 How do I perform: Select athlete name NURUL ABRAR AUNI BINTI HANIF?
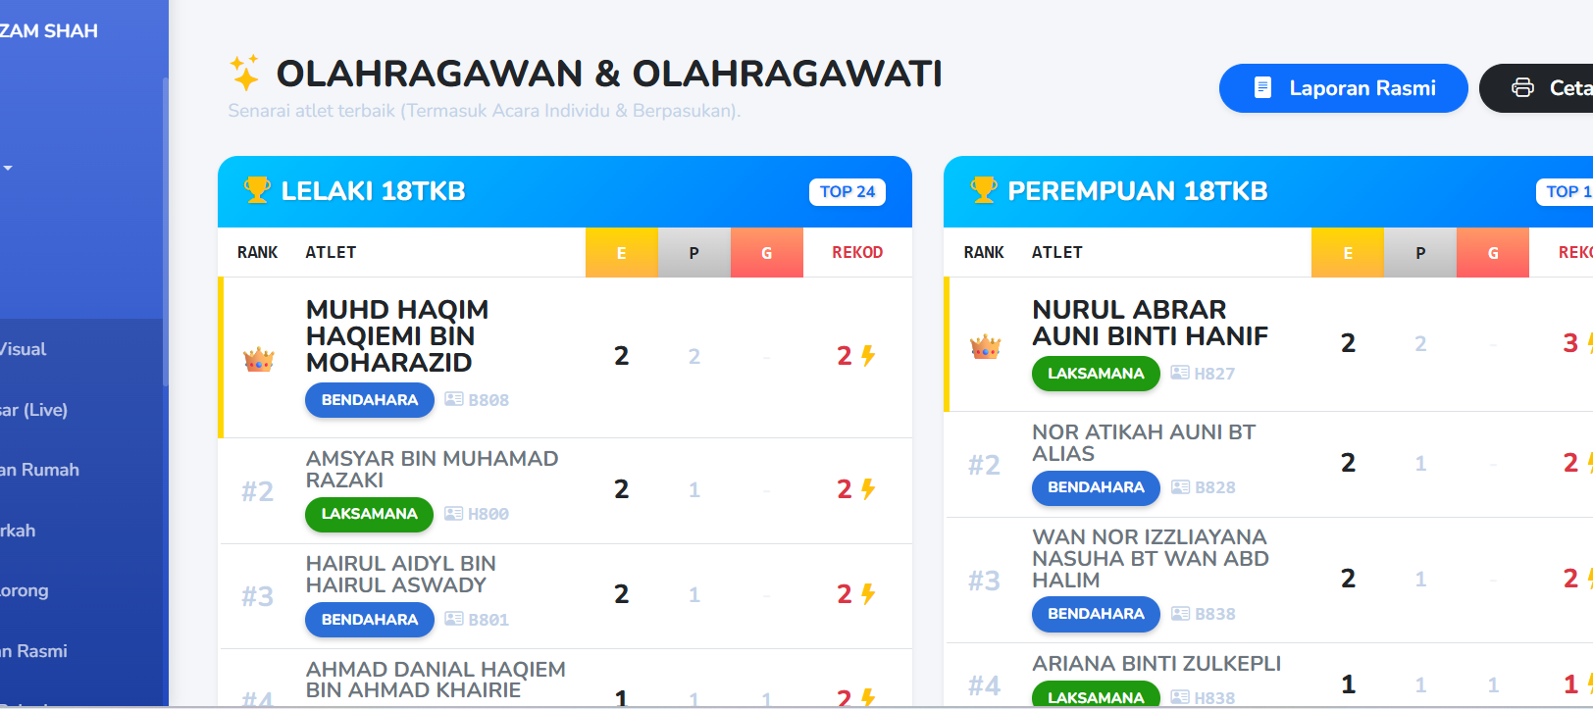coord(1150,323)
